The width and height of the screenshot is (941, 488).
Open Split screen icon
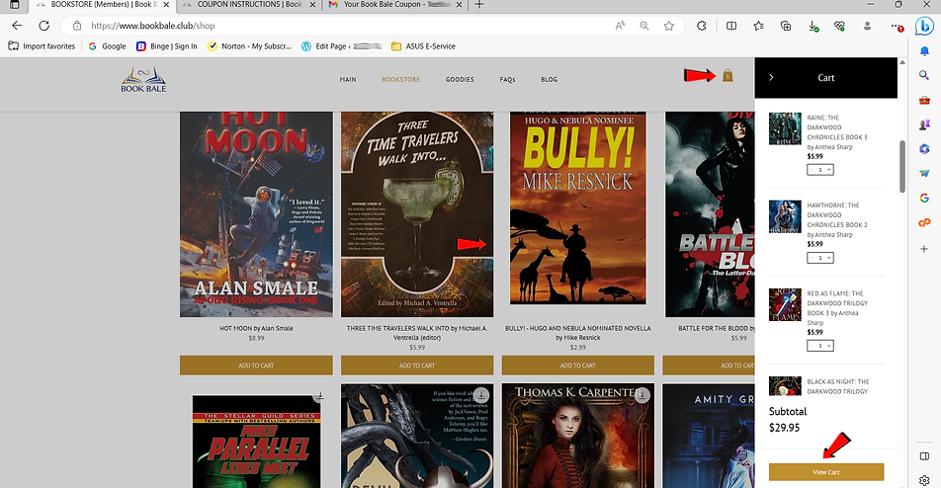pos(731,26)
